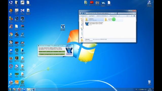Viewport: 162px width, 91px height.
Task: Open the Google Chrome desktop shortcut
Action: point(11,35)
